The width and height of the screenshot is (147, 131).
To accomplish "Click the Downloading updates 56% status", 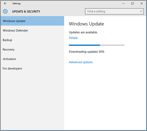I will point(87,52).
